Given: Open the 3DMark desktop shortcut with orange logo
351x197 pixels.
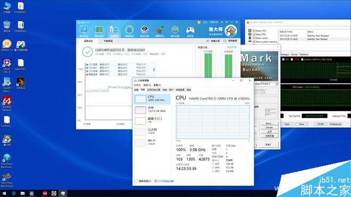Looking at the screenshot, I should 21,83.
